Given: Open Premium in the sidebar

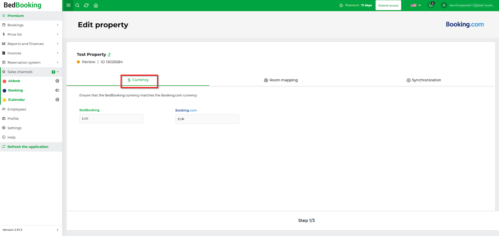Looking at the screenshot, I should click(x=31, y=16).
